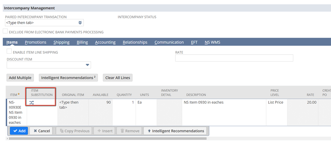Enable Item Line Shipping checkbox
Viewport: 331px width, 145px height.
point(9,52)
